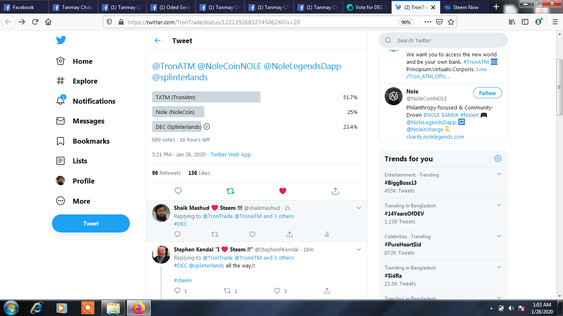563x316 pixels.
Task: View tweet activity on Shaik Mashud reply
Action: point(327,234)
